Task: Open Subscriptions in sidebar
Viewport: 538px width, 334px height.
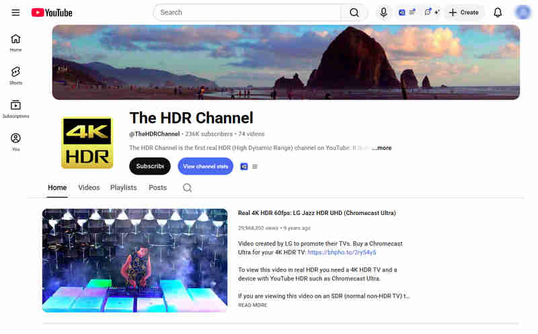Action: click(15, 109)
